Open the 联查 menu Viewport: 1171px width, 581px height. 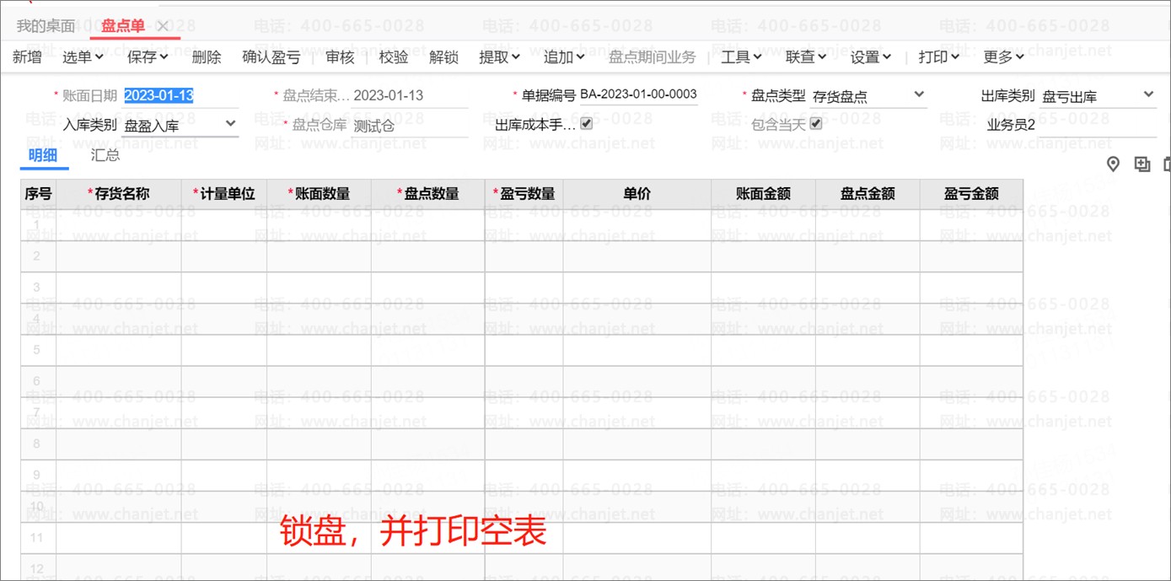pyautogui.click(x=806, y=57)
